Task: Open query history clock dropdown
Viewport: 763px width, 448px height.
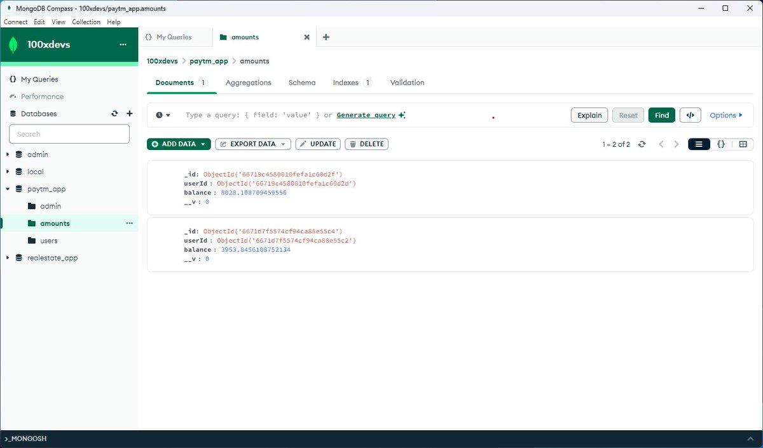Action: [x=163, y=115]
